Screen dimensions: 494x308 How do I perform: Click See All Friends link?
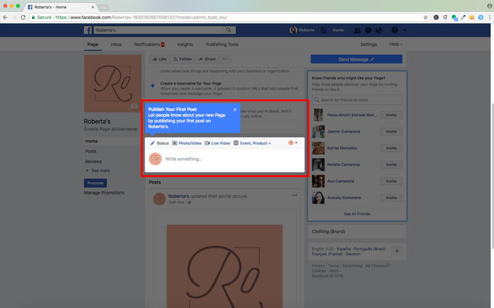pyautogui.click(x=357, y=214)
